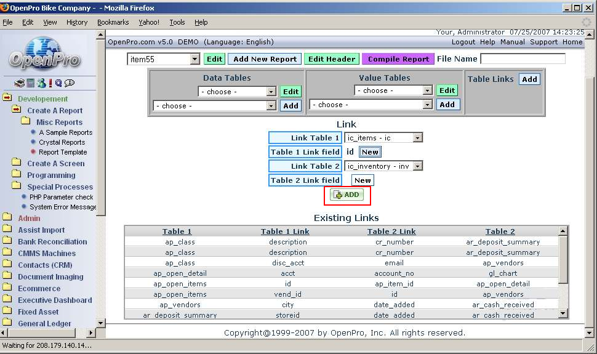Viewport: 597px width, 354px height.
Task: Open the Link Table 2 dropdown
Action: (417, 166)
